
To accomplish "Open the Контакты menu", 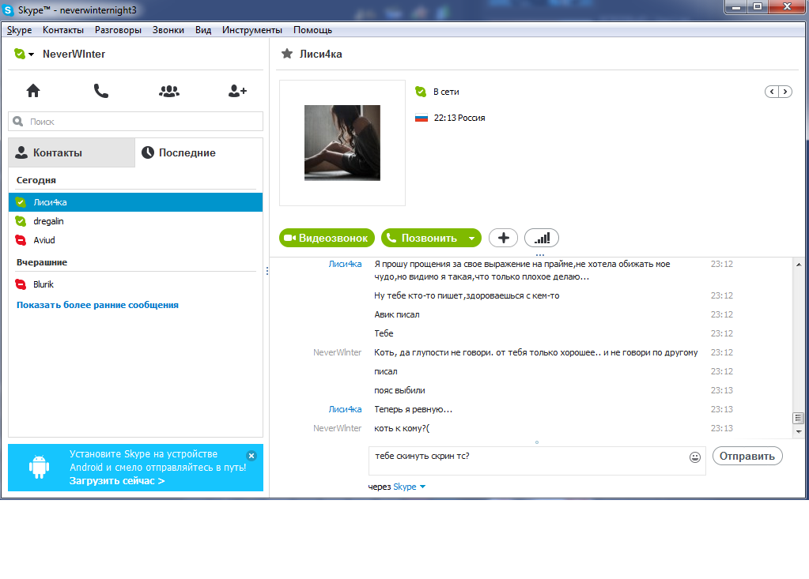I will (63, 30).
